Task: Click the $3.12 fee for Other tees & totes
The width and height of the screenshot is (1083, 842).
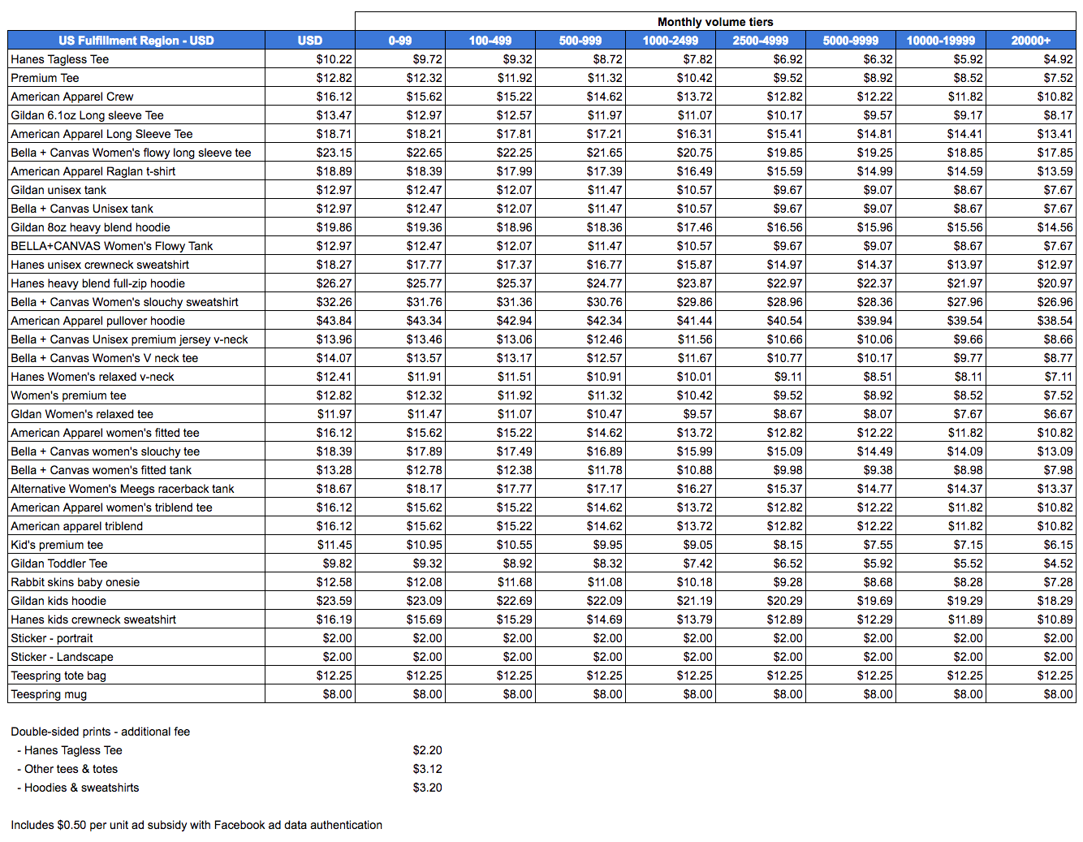Action: coord(427,769)
